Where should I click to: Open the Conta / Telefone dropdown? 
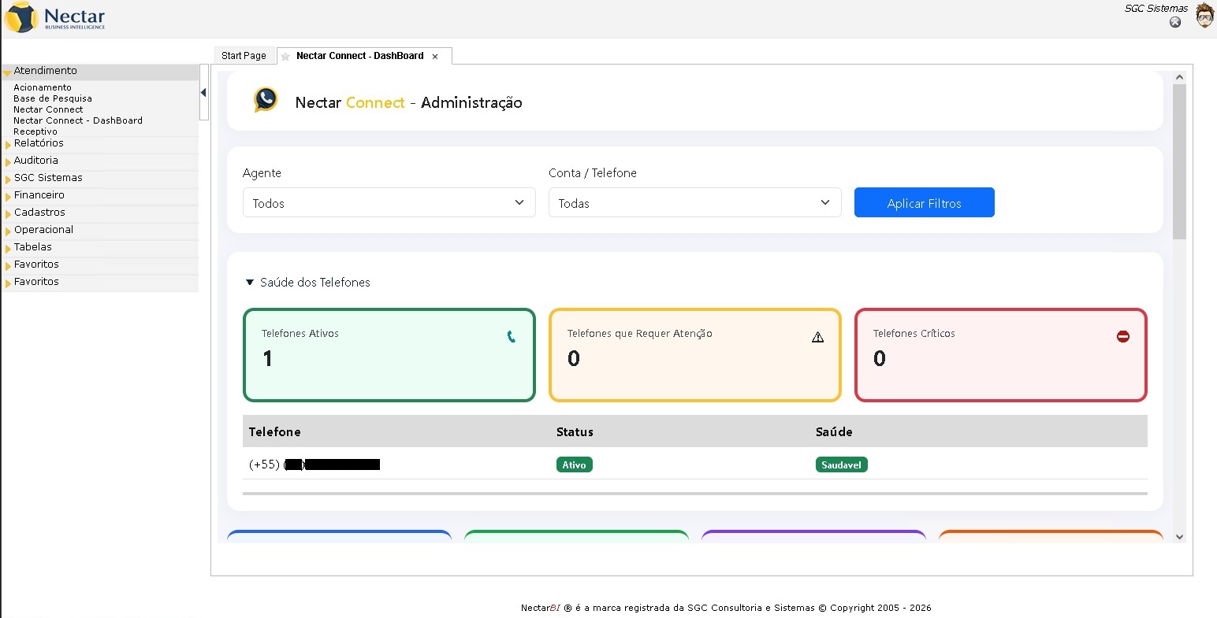coord(694,203)
